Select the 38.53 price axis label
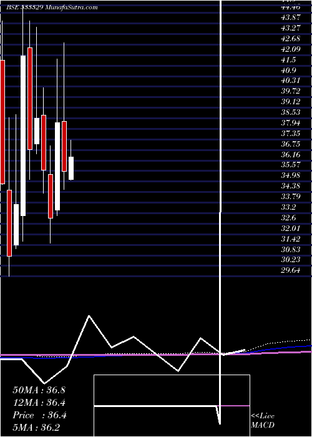 click(x=291, y=112)
